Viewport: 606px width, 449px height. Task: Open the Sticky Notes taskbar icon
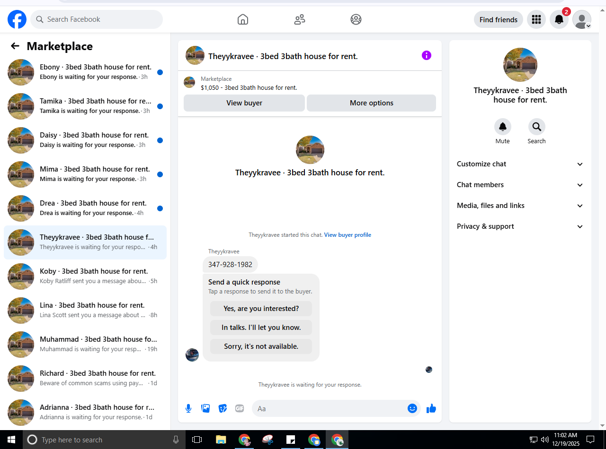(x=291, y=440)
